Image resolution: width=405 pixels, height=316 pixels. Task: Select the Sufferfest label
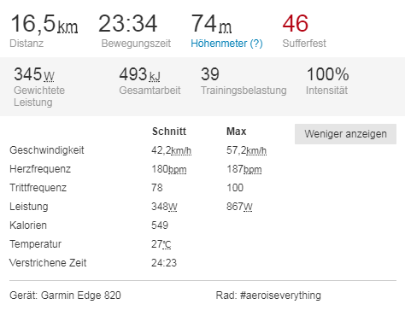(x=304, y=44)
